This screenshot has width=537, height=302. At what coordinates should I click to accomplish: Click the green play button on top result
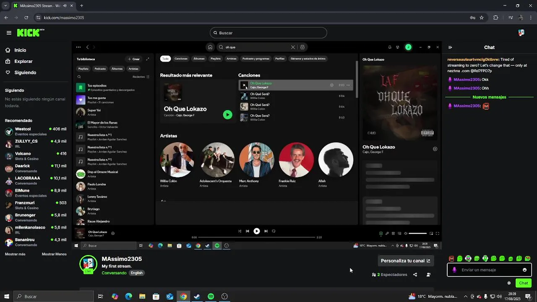point(227,115)
